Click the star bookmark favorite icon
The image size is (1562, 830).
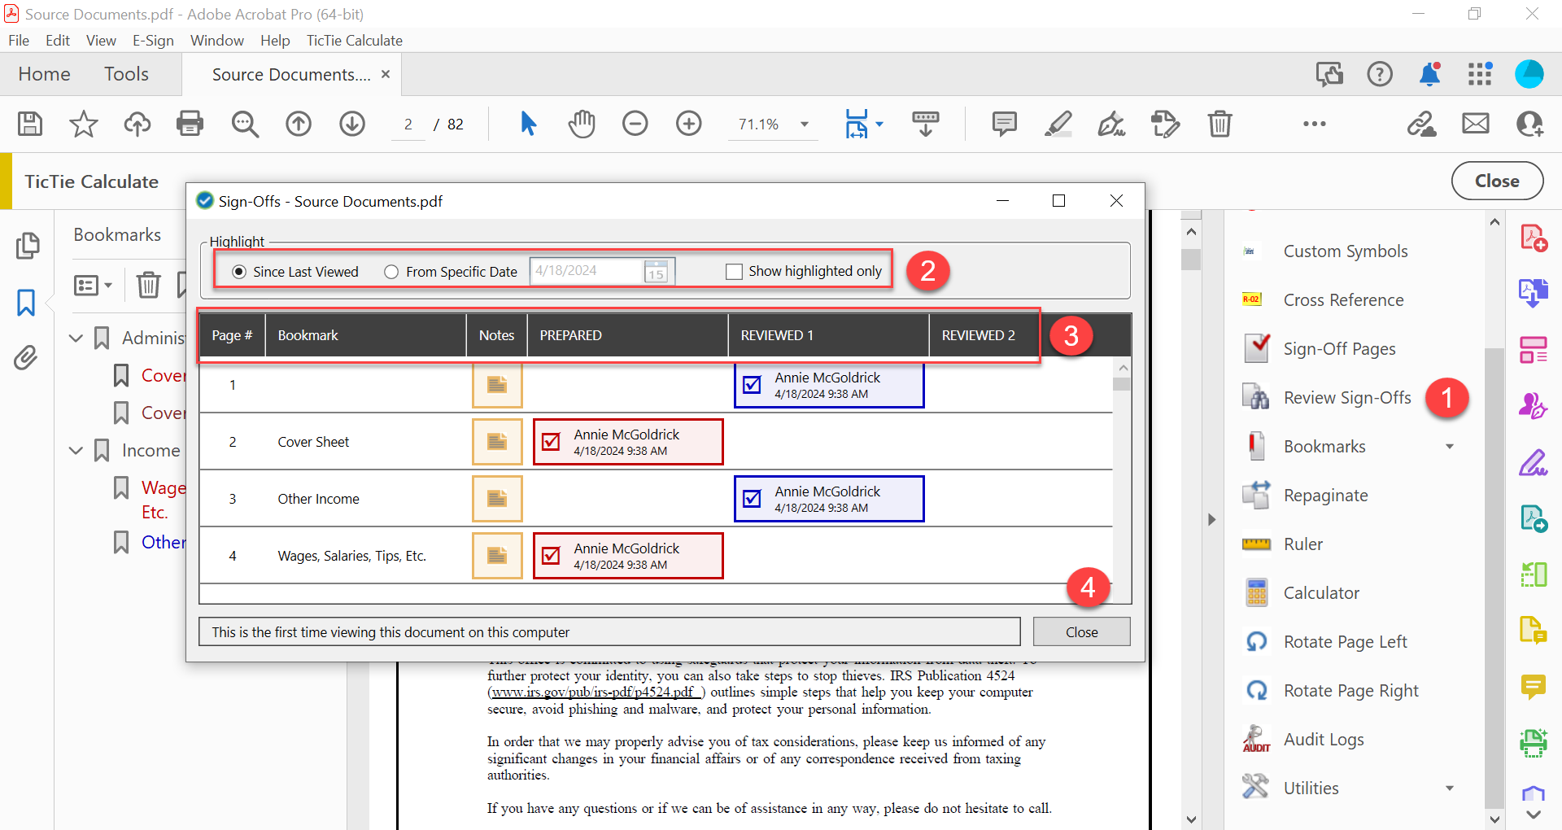(x=83, y=124)
